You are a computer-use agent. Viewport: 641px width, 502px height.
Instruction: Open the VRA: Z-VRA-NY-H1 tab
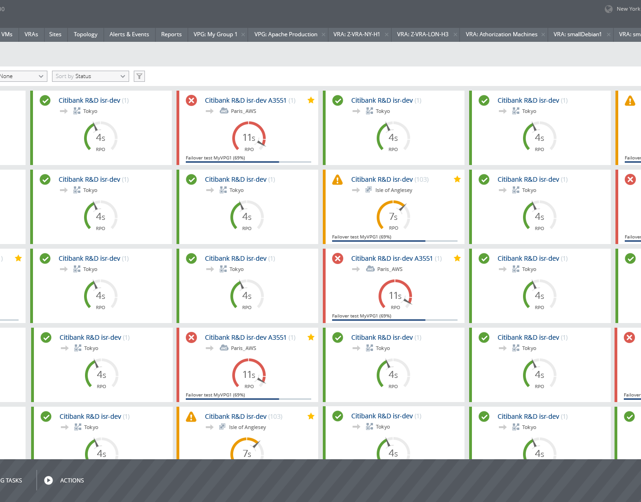(x=356, y=34)
